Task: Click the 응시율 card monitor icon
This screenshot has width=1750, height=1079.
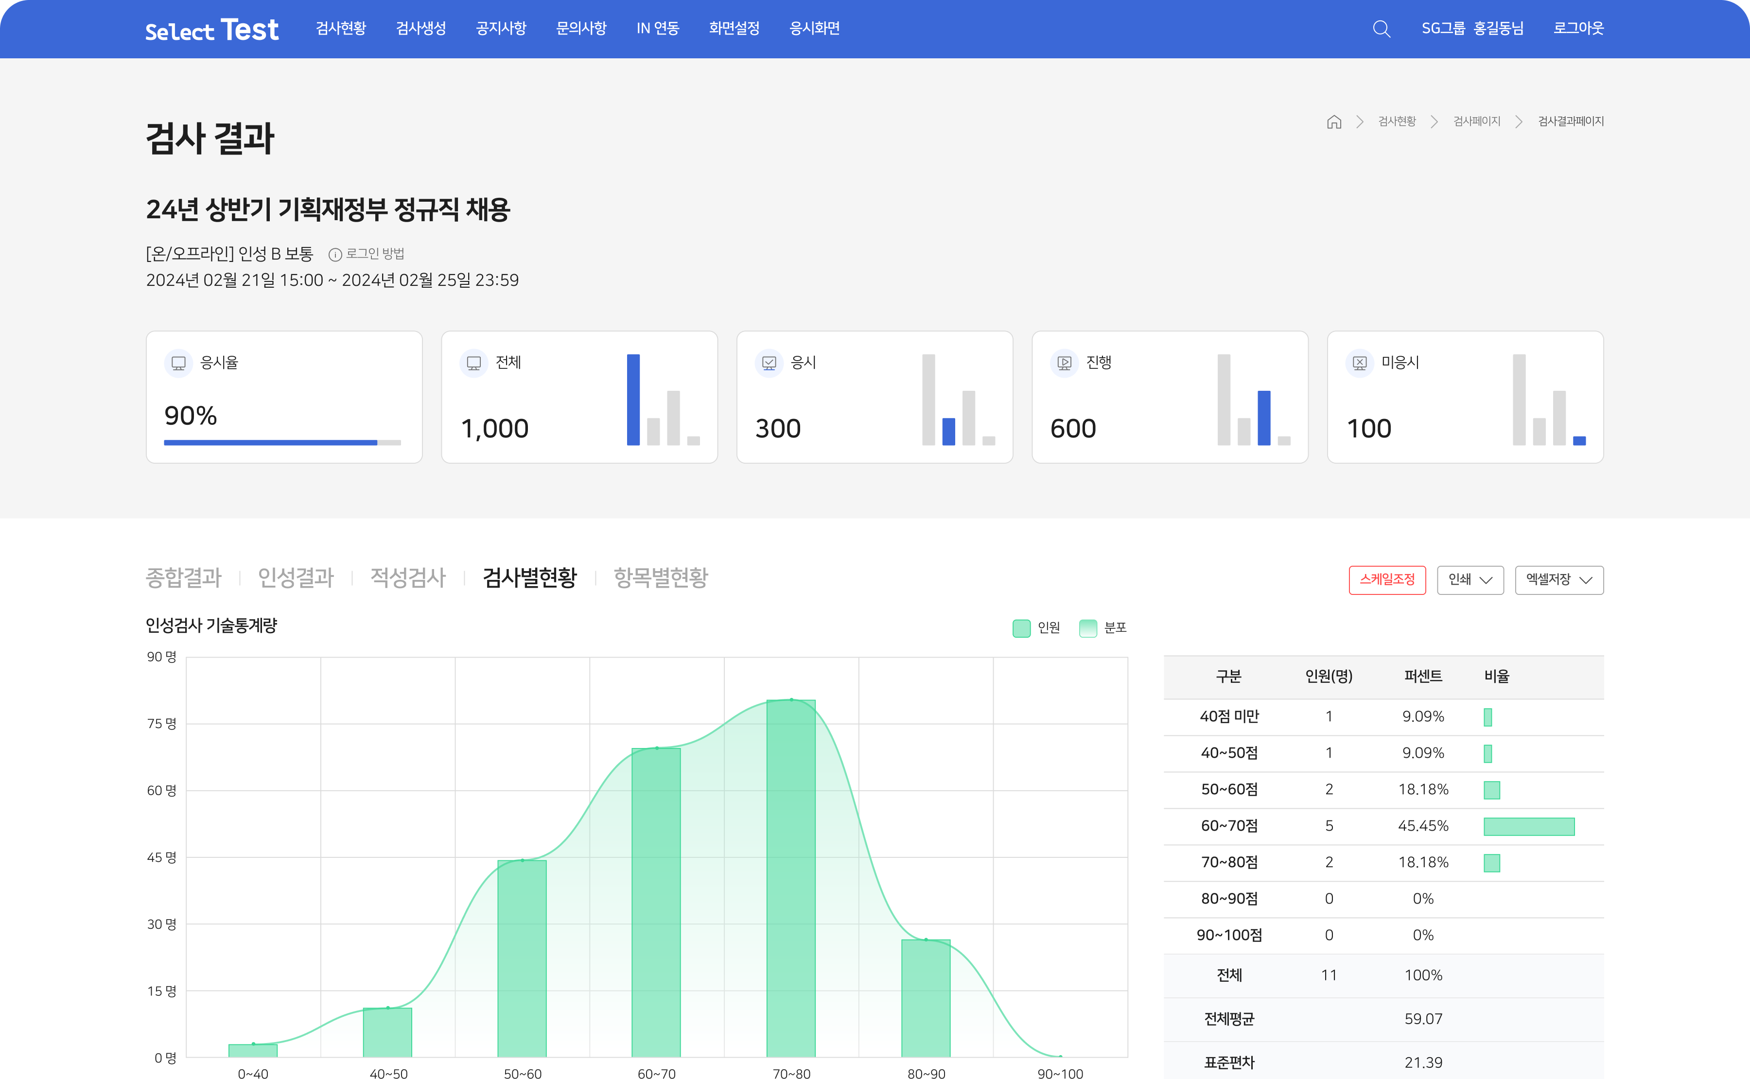Action: 178,363
